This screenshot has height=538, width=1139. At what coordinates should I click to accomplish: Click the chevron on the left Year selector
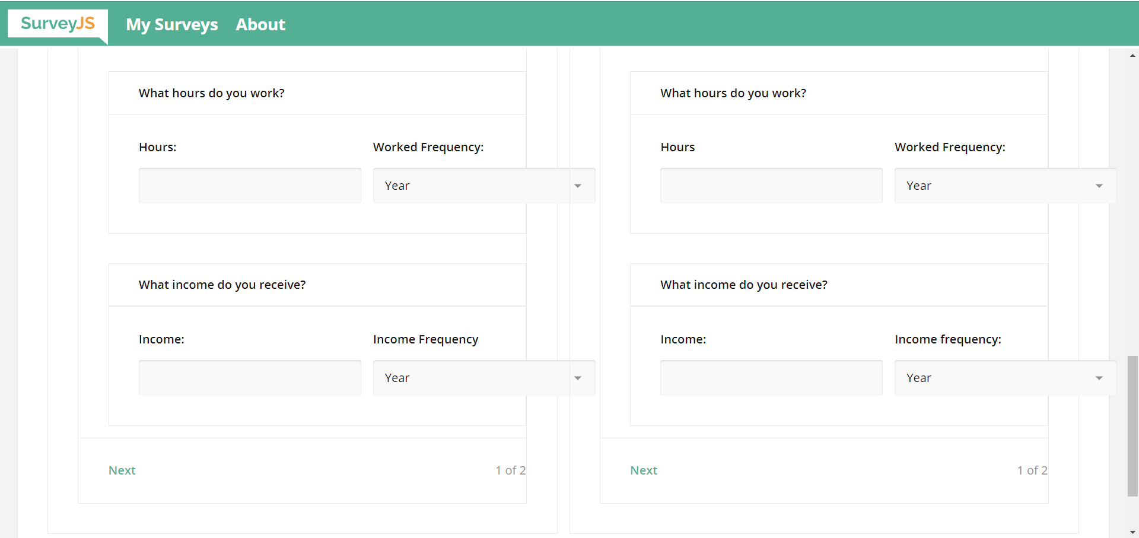click(x=578, y=186)
